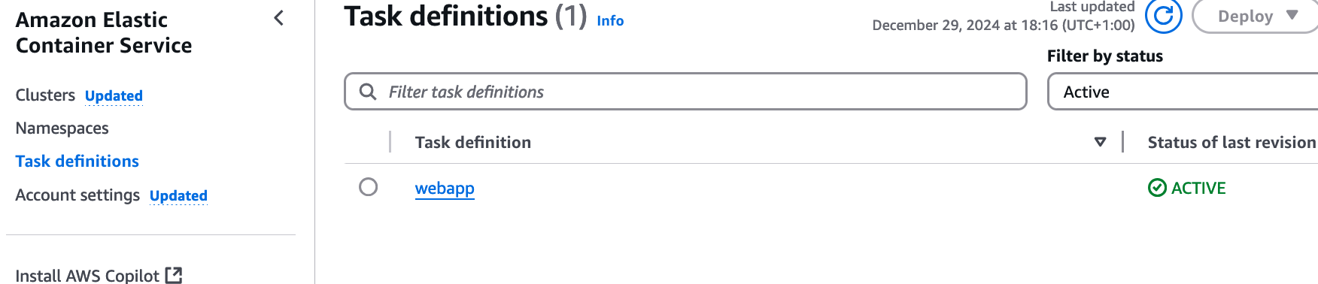Click Updated badge next to Clusters
Image resolution: width=1318 pixels, height=284 pixels.
[114, 96]
